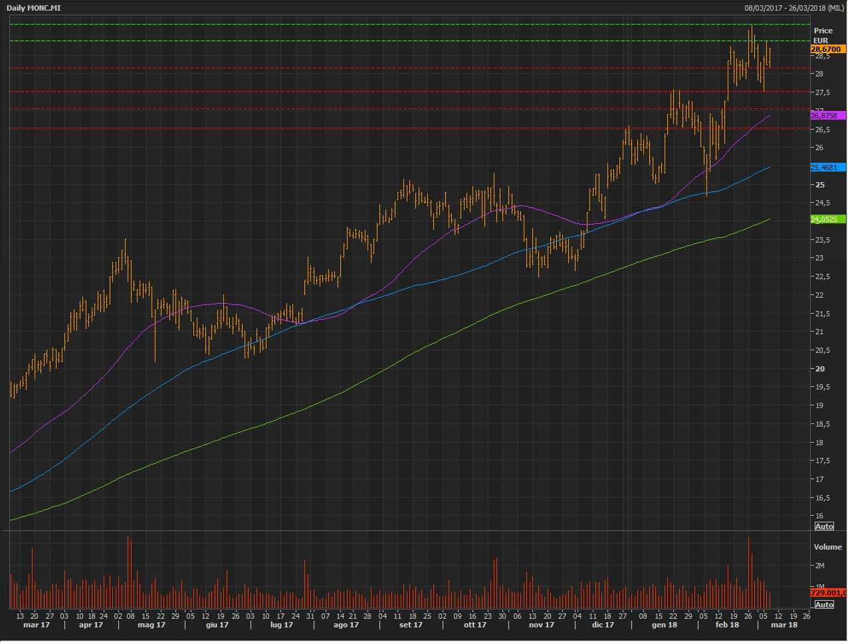Click the 2M mark on volume axis
This screenshot has height=642, width=848.
820,566
